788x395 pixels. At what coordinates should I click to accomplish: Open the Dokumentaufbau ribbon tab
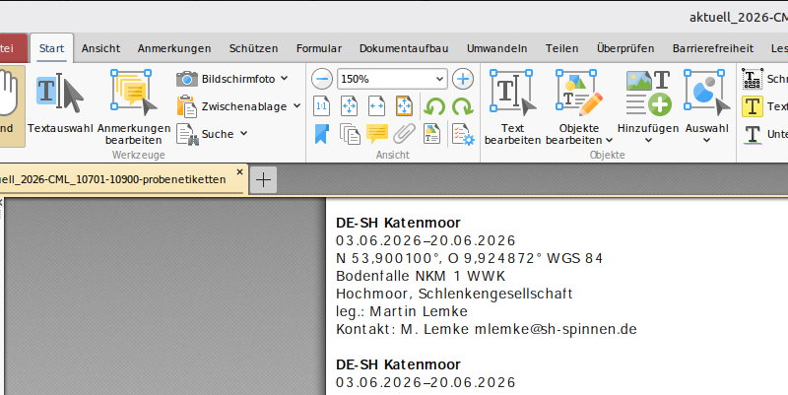(x=404, y=48)
